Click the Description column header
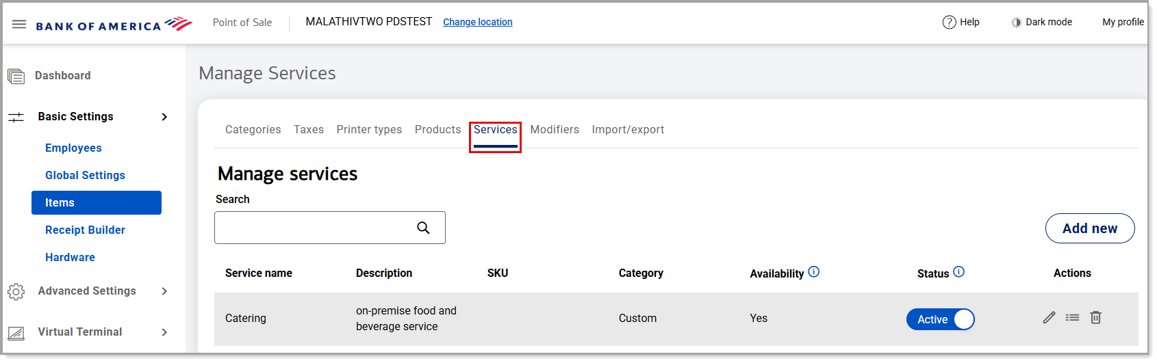The height and width of the screenshot is (363, 1157). coord(384,273)
